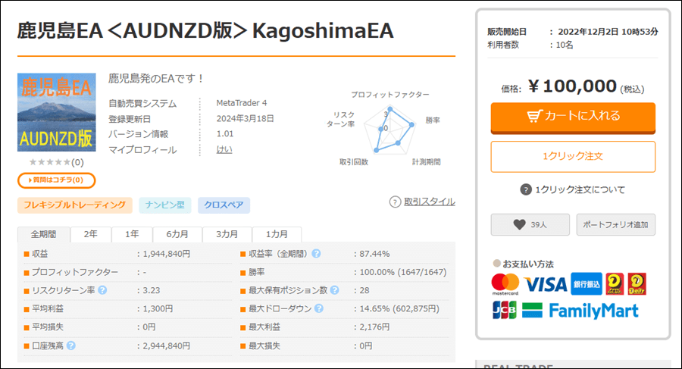The height and width of the screenshot is (369, 682).
Task: Click the heart favorite icon
Action: tap(519, 224)
